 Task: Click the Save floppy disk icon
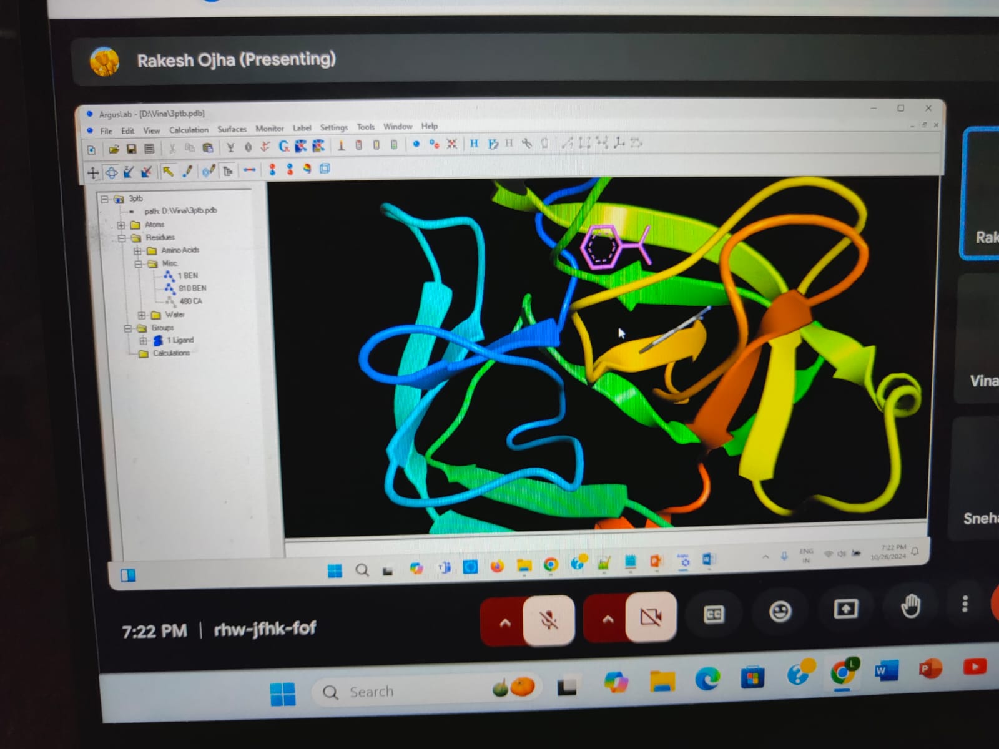(x=131, y=149)
